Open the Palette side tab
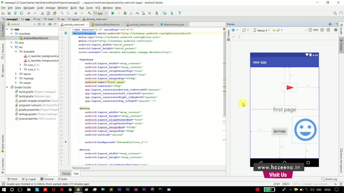 228,35
